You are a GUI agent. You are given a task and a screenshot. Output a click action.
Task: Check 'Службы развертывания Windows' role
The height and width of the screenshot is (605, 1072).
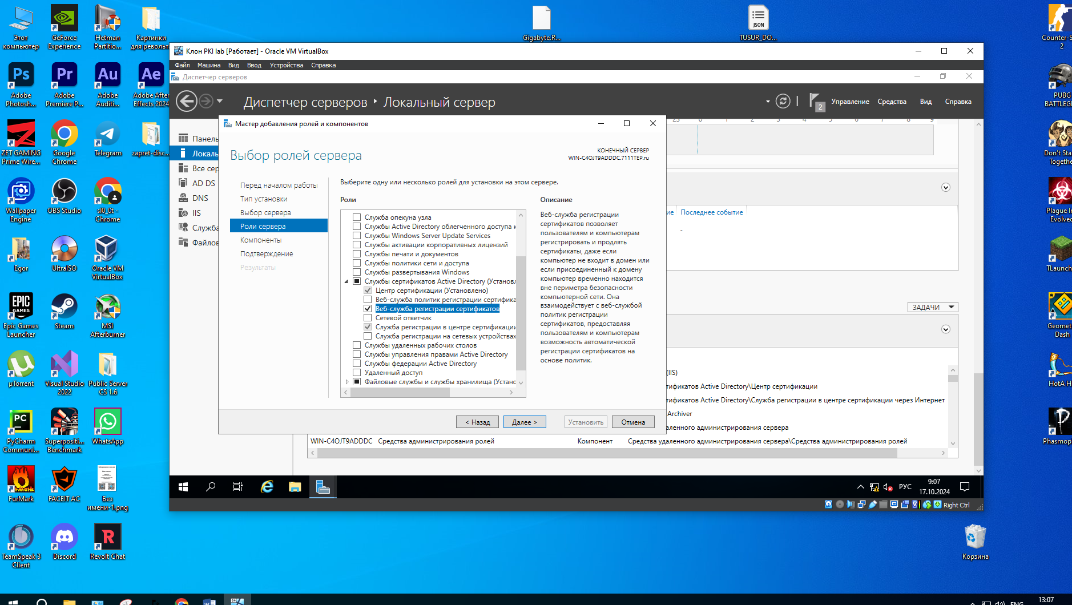click(x=357, y=272)
